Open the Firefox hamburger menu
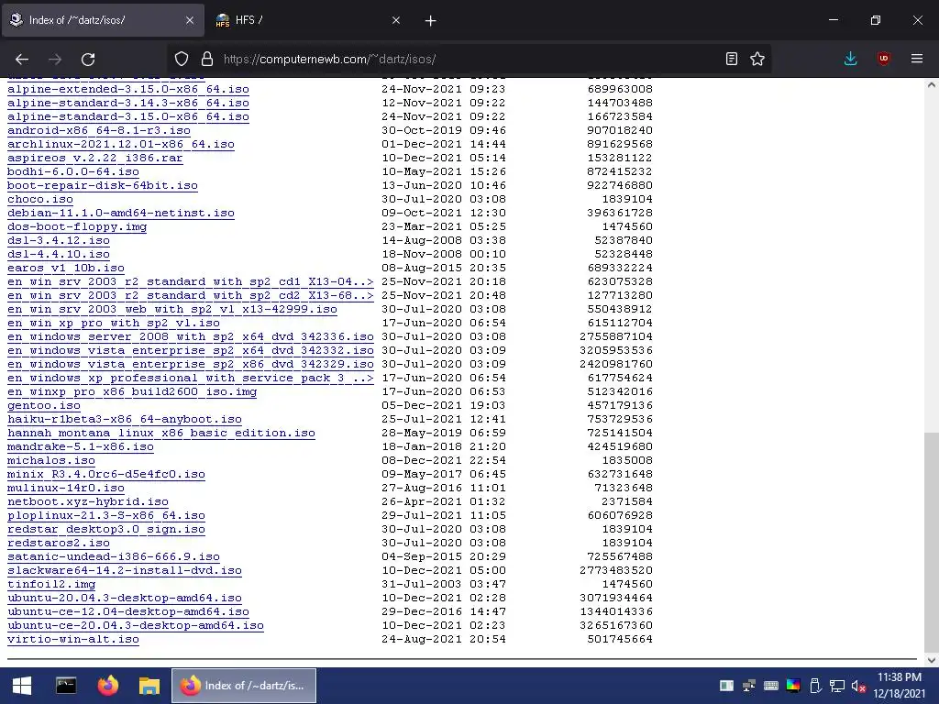This screenshot has width=939, height=704. point(917,59)
